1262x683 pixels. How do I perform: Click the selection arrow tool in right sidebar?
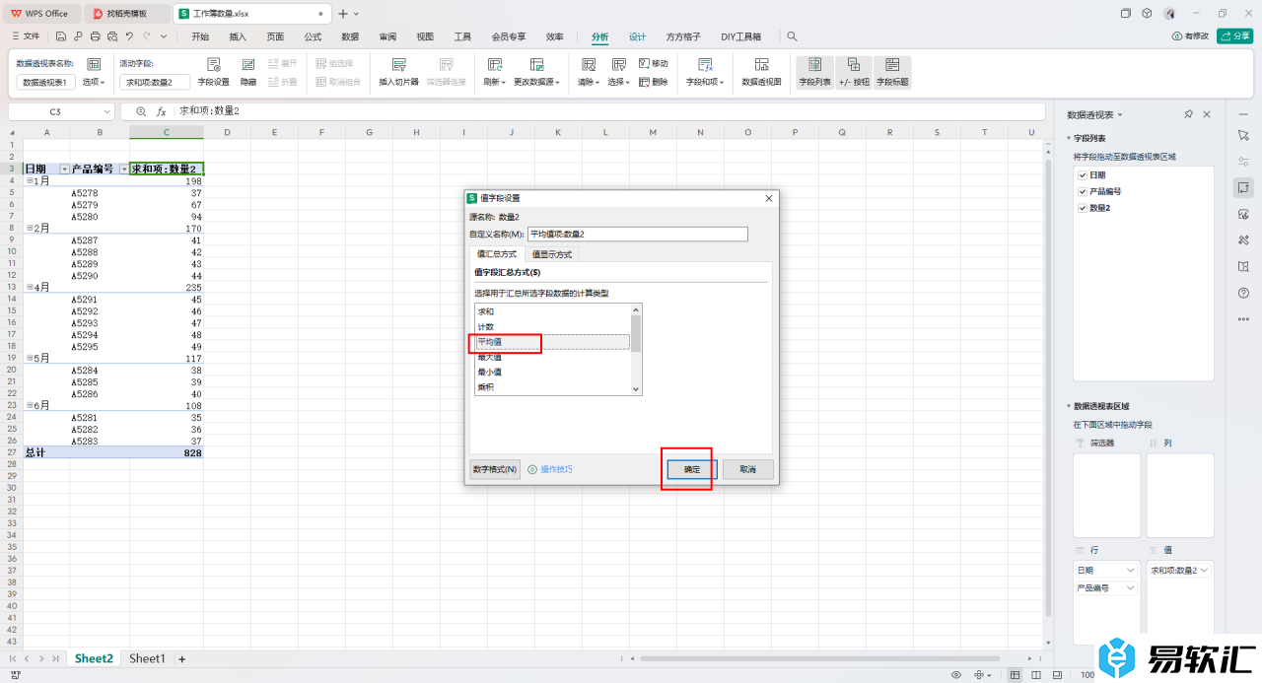coord(1243,134)
